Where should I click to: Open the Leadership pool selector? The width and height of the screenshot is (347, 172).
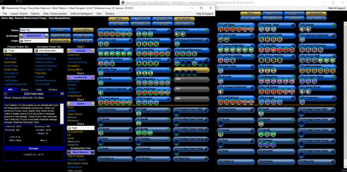[81, 77]
